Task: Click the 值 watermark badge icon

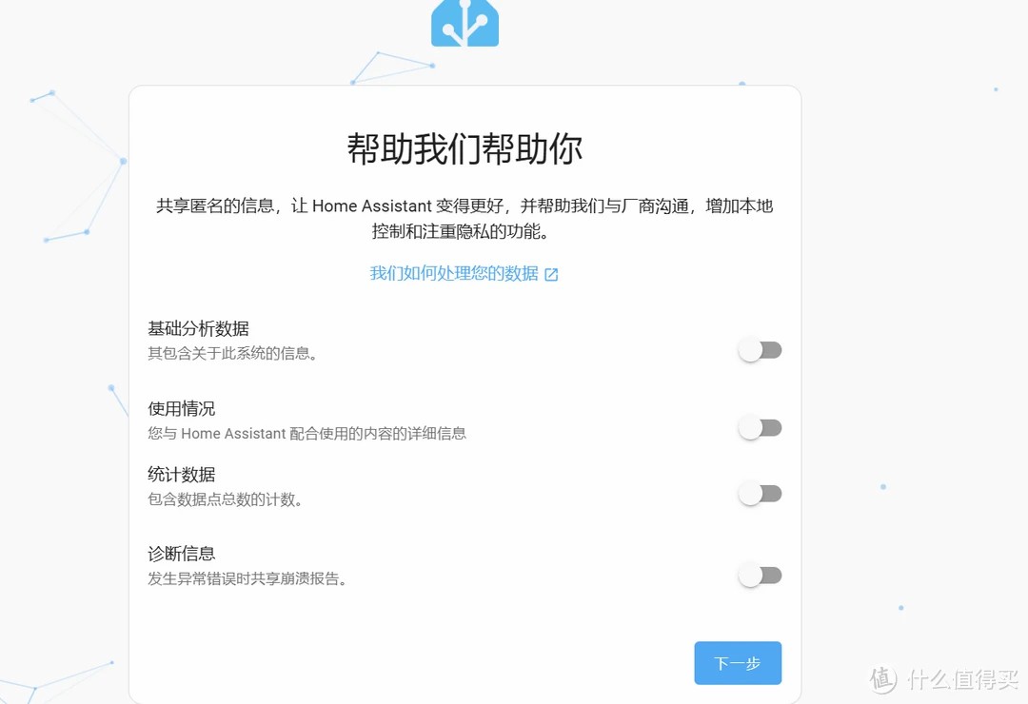Action: pyautogui.click(x=883, y=678)
